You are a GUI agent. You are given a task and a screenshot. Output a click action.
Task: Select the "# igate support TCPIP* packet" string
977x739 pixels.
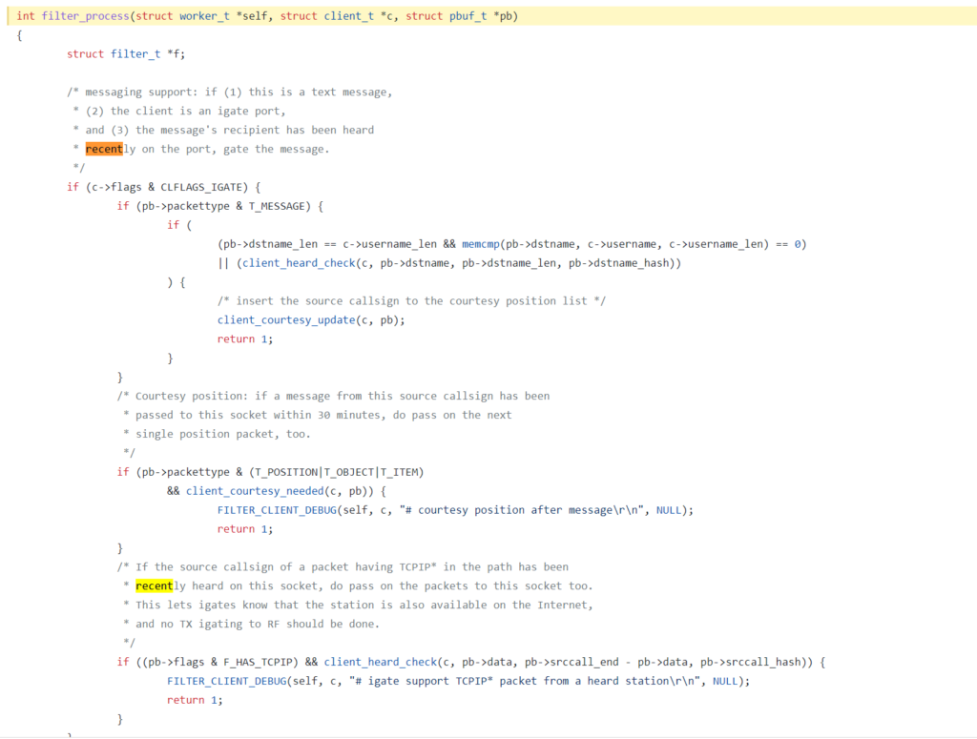(525, 681)
